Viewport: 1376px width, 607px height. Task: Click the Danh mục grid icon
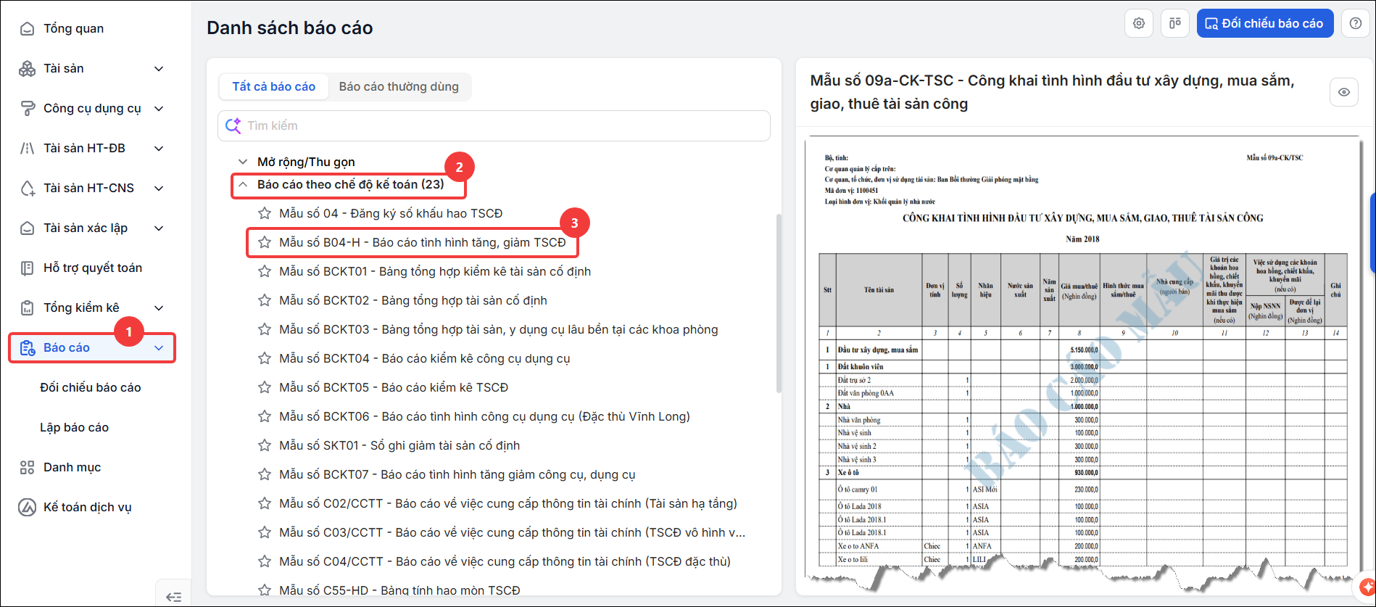point(27,467)
